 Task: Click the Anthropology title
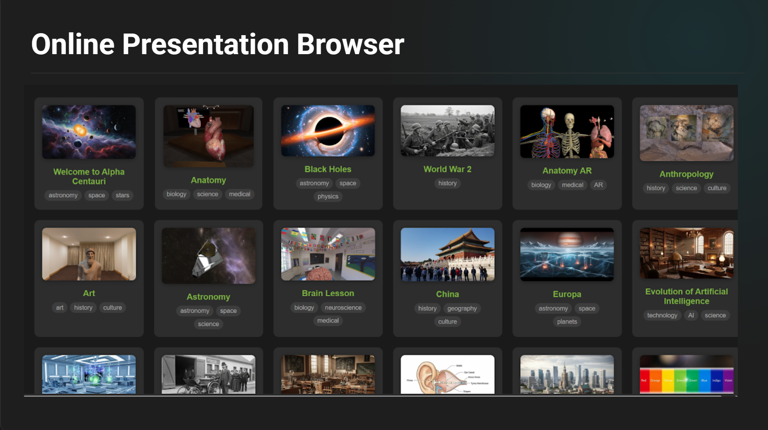click(687, 174)
